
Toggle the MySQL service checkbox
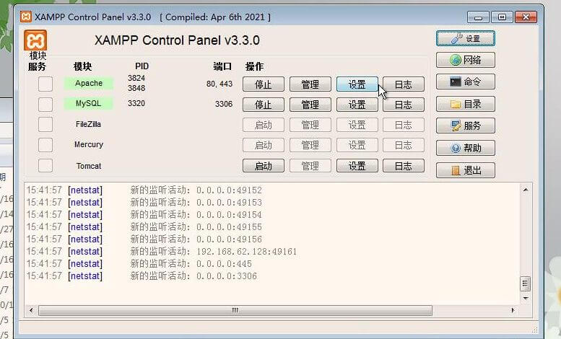tap(45, 105)
